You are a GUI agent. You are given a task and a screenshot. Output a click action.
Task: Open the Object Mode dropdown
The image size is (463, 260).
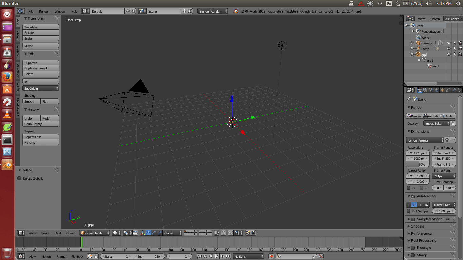(94, 233)
